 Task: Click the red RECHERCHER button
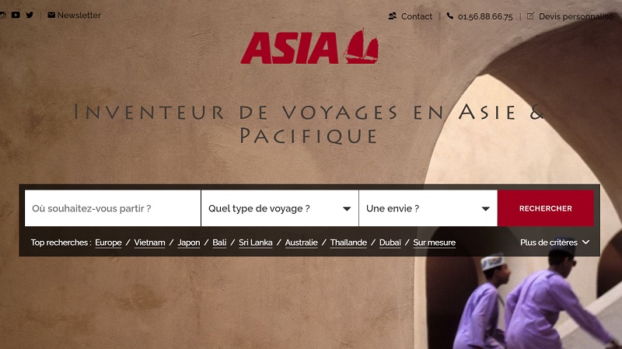click(x=546, y=208)
